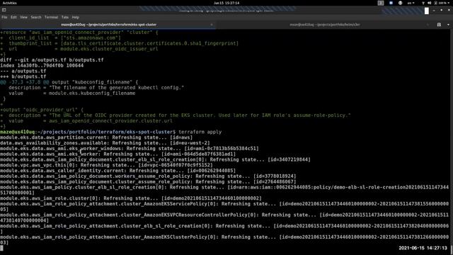Open the system menu arrow in the top bar
This screenshot has height=255, width=453.
pos(449,3)
